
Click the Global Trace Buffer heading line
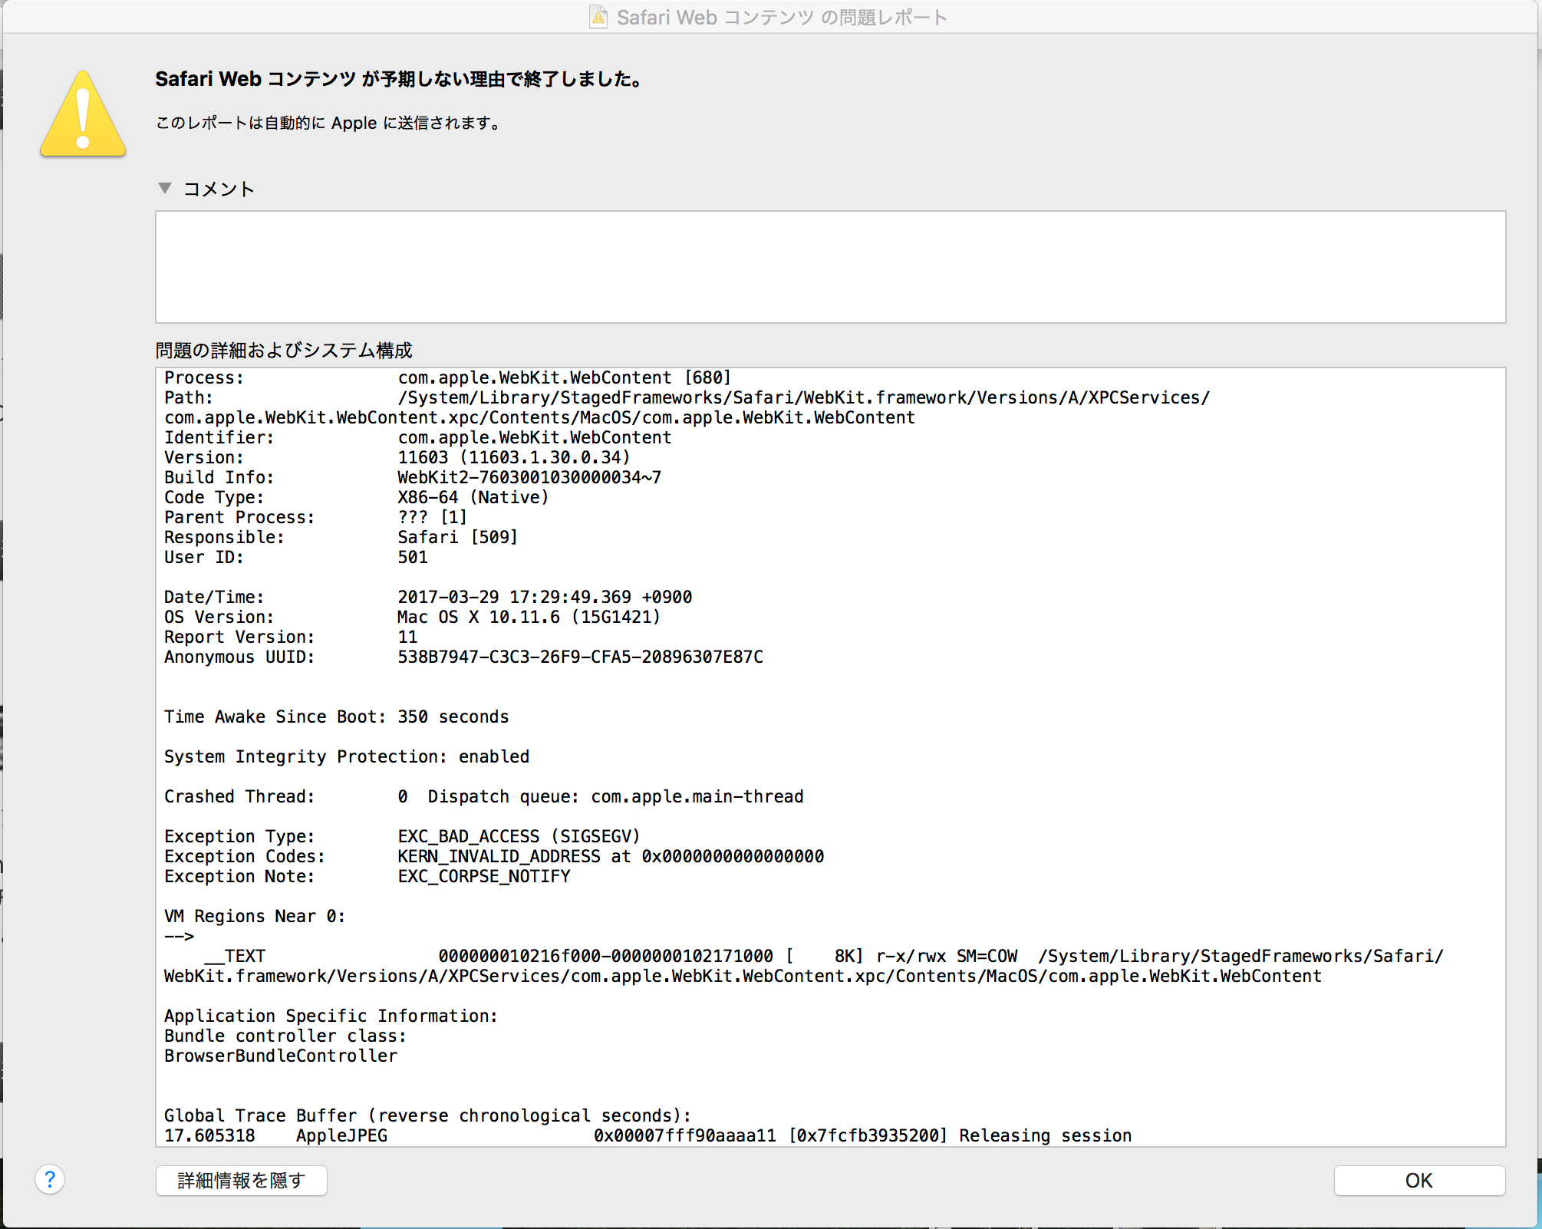tap(427, 1115)
